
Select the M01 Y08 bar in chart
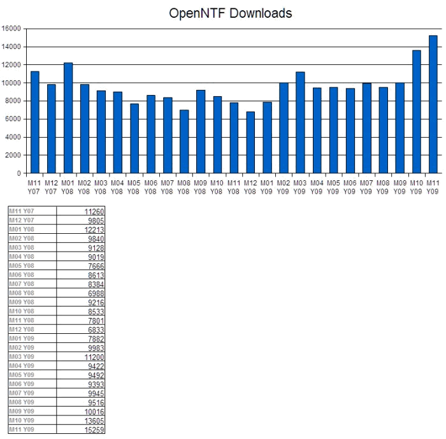68,118
